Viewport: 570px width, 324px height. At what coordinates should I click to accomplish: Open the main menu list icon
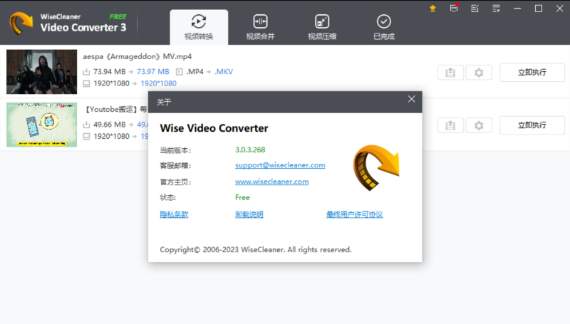[x=496, y=9]
